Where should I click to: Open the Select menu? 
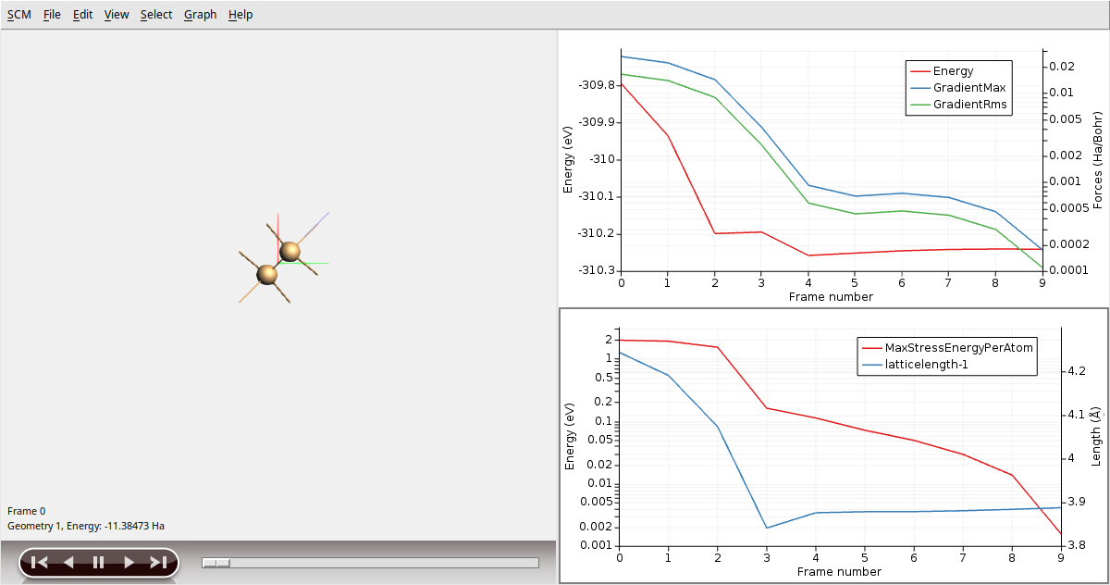(156, 15)
